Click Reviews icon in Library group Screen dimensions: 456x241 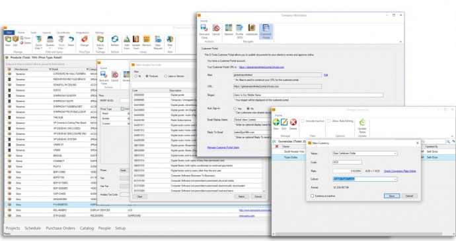(147, 40)
